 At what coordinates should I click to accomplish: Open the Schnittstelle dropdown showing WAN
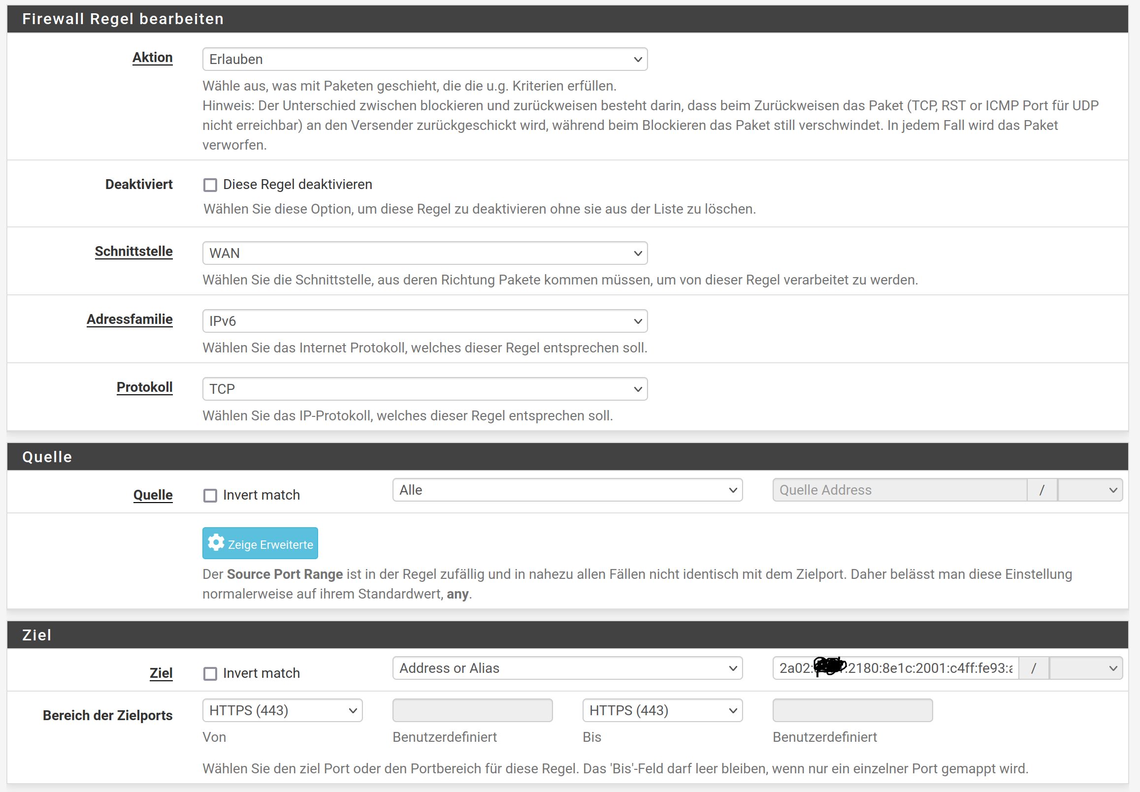coord(425,253)
